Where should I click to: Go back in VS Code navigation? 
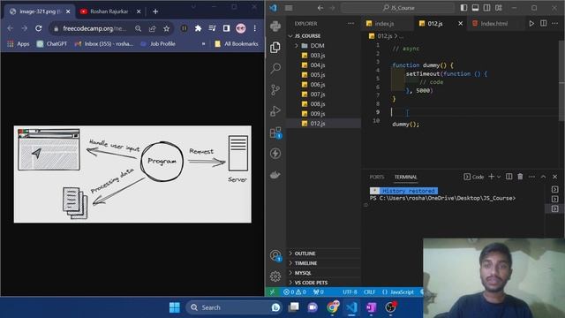click(x=320, y=8)
